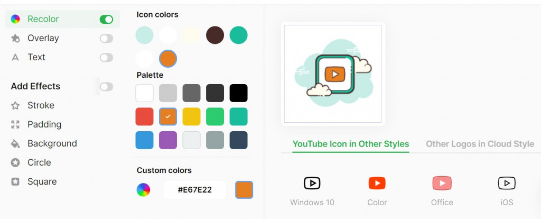
Task: Click the Text letter A icon
Action: point(15,57)
